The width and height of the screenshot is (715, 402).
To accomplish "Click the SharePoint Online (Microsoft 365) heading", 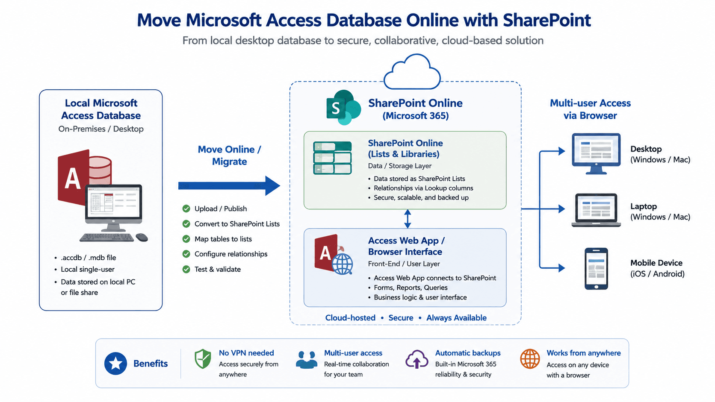I will click(416, 109).
